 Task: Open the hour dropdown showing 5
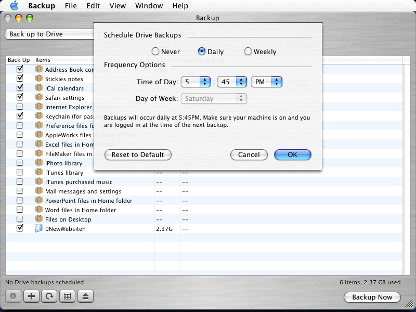[195, 82]
